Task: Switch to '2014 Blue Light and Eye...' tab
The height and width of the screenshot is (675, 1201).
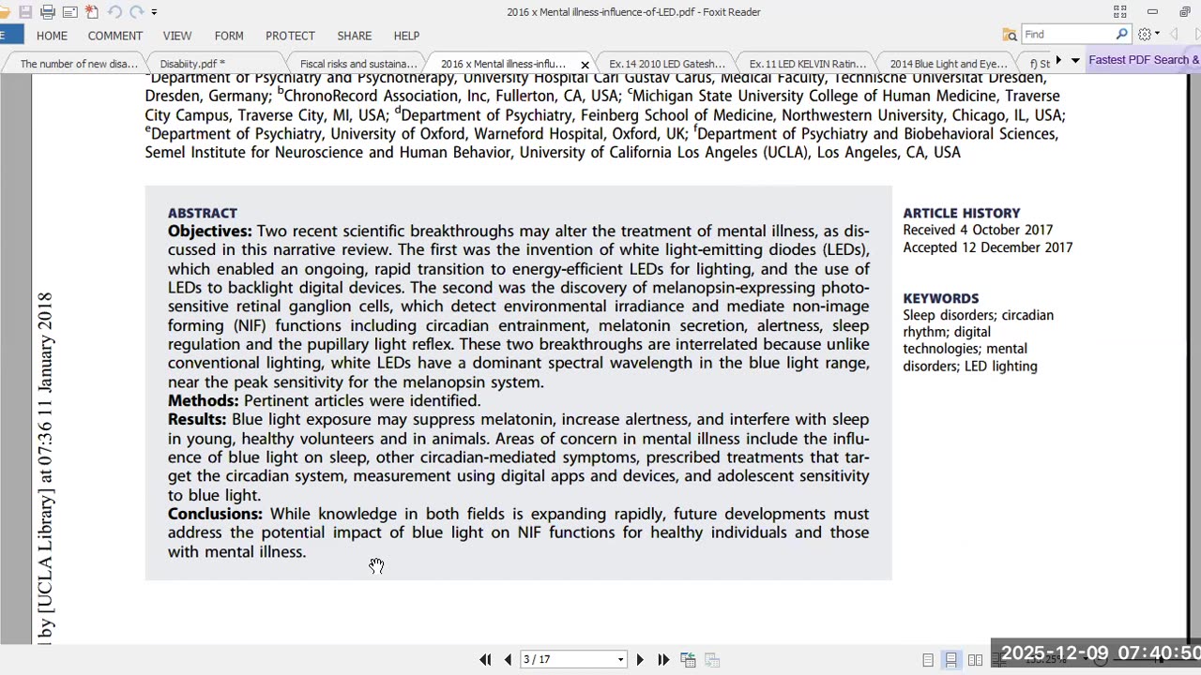Action: coord(948,64)
